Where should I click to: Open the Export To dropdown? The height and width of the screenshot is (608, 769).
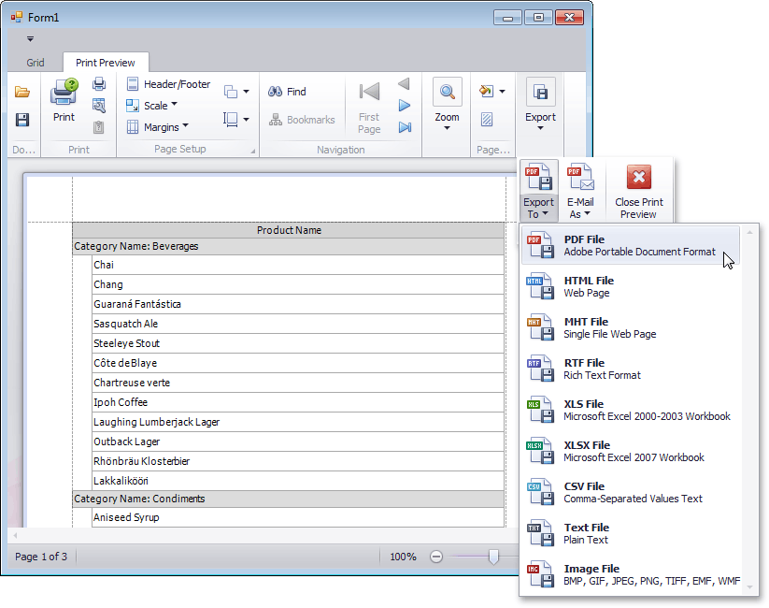pos(539,192)
